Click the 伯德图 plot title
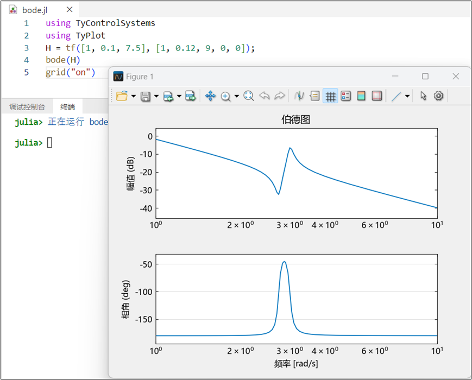 click(x=295, y=119)
